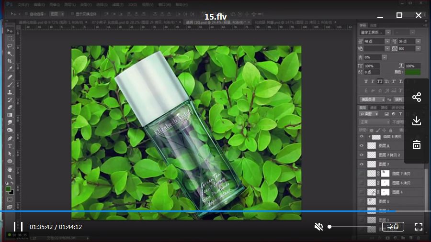Screen dimensions: 431x242
Task: Toggle visibility of layer 图层 8 拷贝
Action: pyautogui.click(x=362, y=136)
